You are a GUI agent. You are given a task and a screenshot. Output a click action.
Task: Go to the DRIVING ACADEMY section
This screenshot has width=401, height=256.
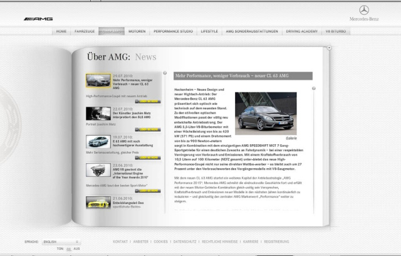pos(302,31)
